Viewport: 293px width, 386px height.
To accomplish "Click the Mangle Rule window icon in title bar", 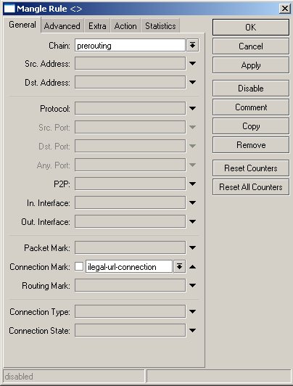I will [x=9, y=9].
